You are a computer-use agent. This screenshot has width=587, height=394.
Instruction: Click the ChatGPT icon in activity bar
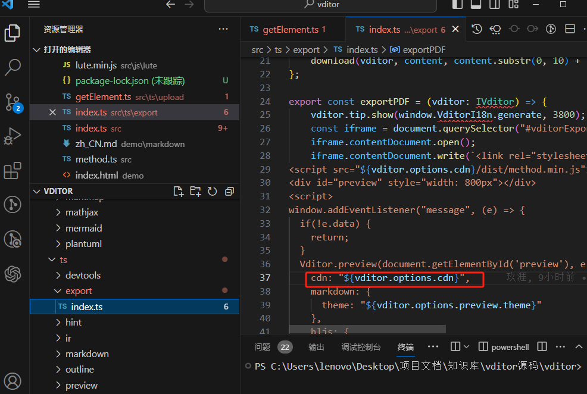[x=13, y=274]
